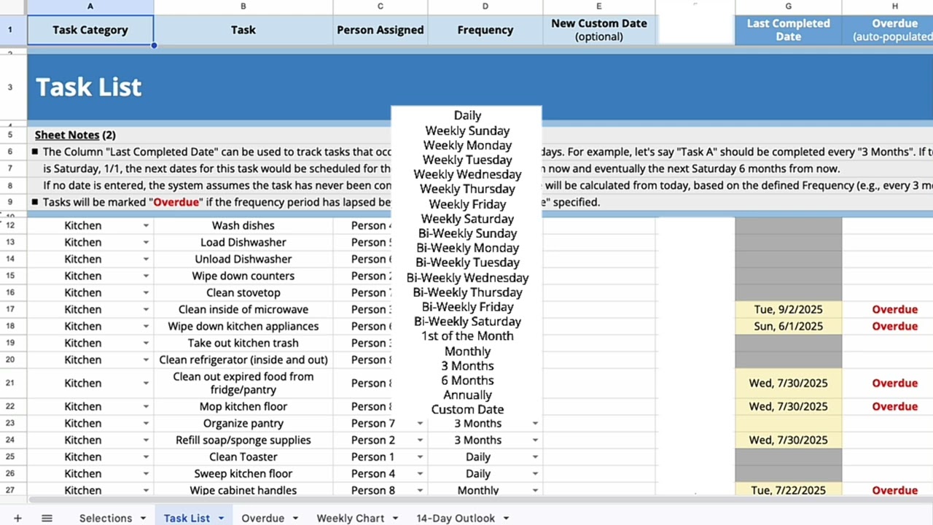This screenshot has height=525, width=933.
Task: Select the Tue, 7/22/2025 date cell
Action: (x=789, y=490)
